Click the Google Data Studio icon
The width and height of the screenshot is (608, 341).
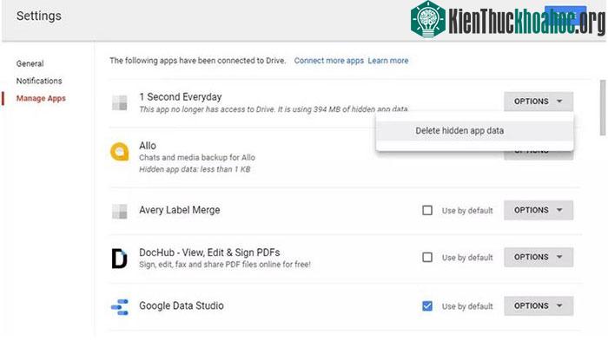click(120, 307)
